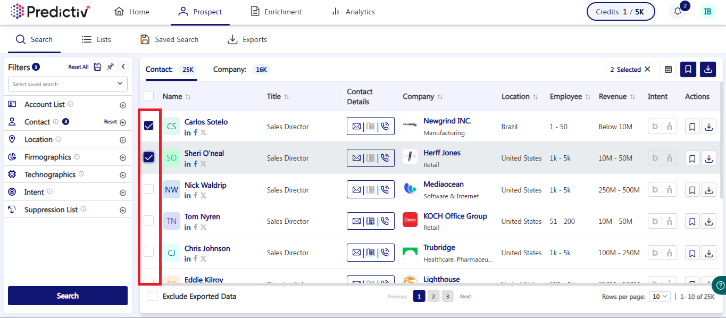The width and height of the screenshot is (726, 318).
Task: Click the Predictiv logo
Action: pyautogui.click(x=50, y=11)
